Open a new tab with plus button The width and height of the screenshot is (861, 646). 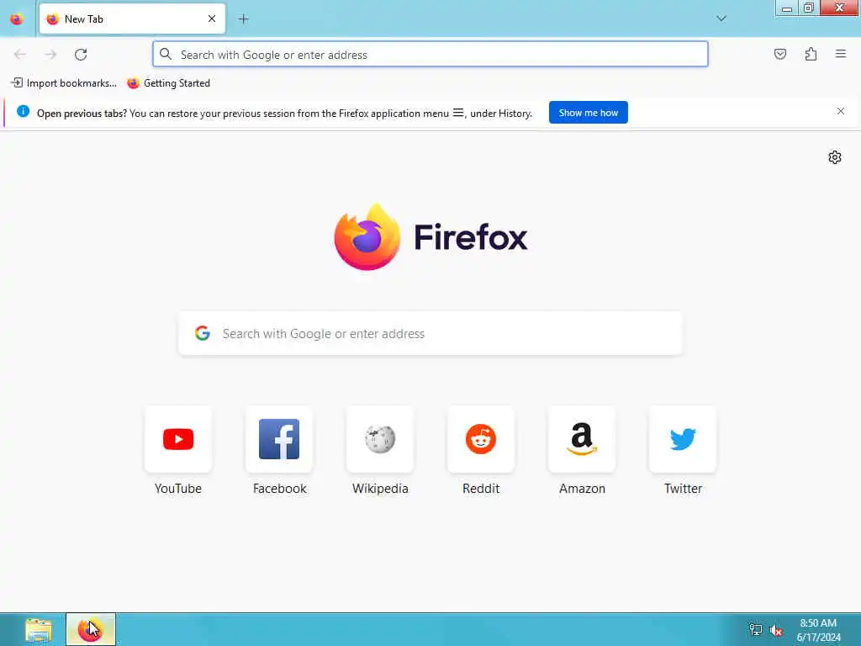click(x=244, y=19)
